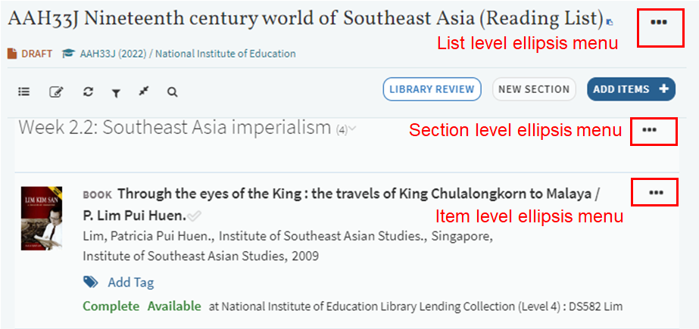The width and height of the screenshot is (699, 329).
Task: Click the refresh arrows icon
Action: 88,92
